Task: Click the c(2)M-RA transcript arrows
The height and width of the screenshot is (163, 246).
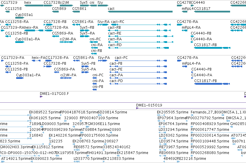Action: click(x=66, y=42)
